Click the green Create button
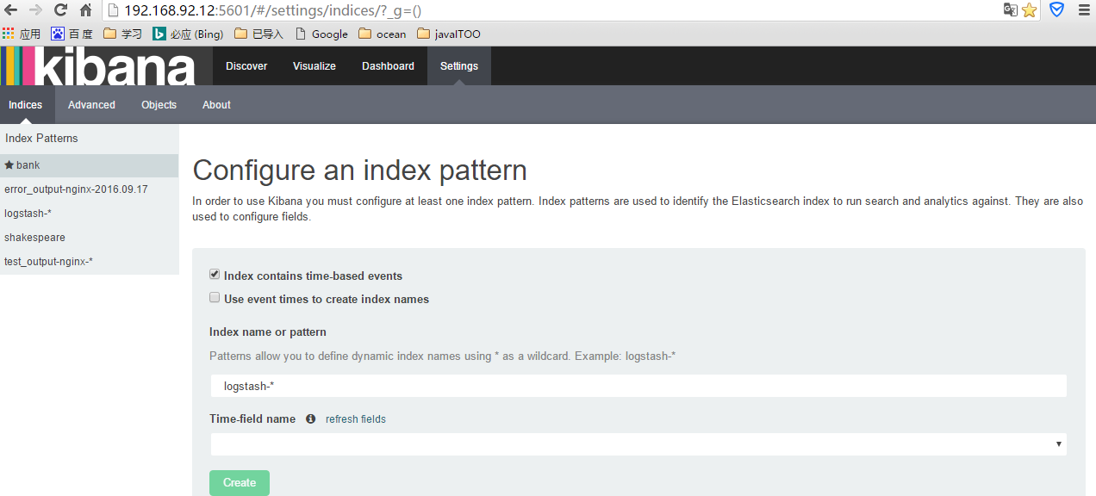The image size is (1096, 496). (240, 483)
